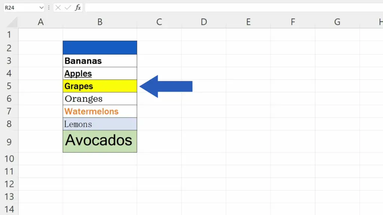Select row 9 header
The height and width of the screenshot is (215, 383).
(9, 141)
